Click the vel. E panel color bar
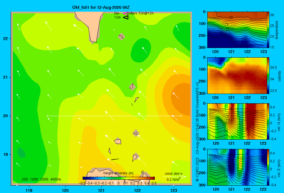Image resolution: width=284 pixels, height=193 pixels. (x=268, y=167)
